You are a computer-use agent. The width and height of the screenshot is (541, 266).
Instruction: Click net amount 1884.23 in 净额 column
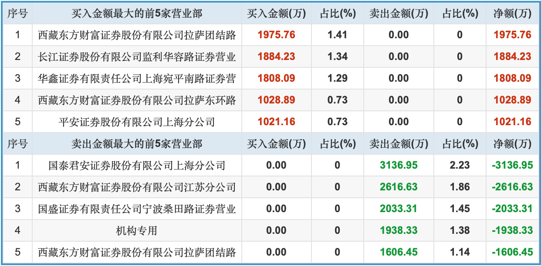click(x=513, y=57)
